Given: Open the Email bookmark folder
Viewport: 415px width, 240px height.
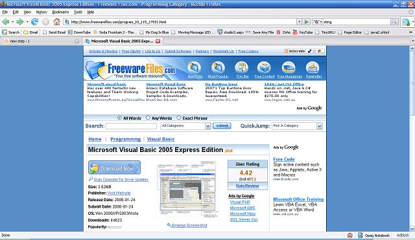Looking at the screenshot, I should click(x=30, y=32).
